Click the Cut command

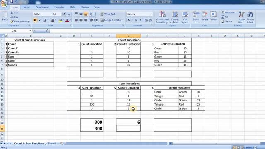pos(14,12)
